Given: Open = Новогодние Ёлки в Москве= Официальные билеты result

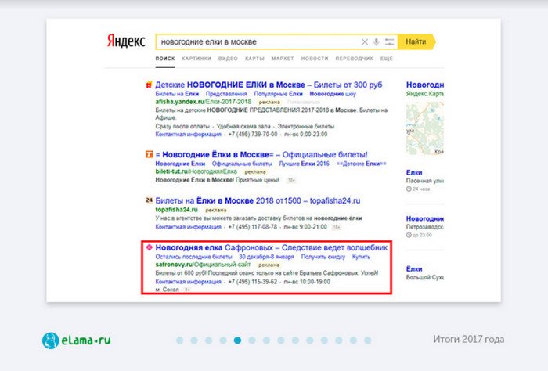Looking at the screenshot, I should pyautogui.click(x=261, y=154).
